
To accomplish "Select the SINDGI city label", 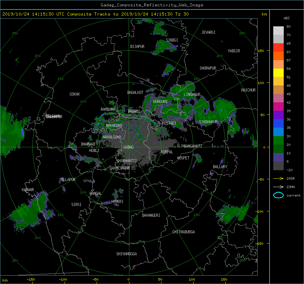I will coord(172,40).
